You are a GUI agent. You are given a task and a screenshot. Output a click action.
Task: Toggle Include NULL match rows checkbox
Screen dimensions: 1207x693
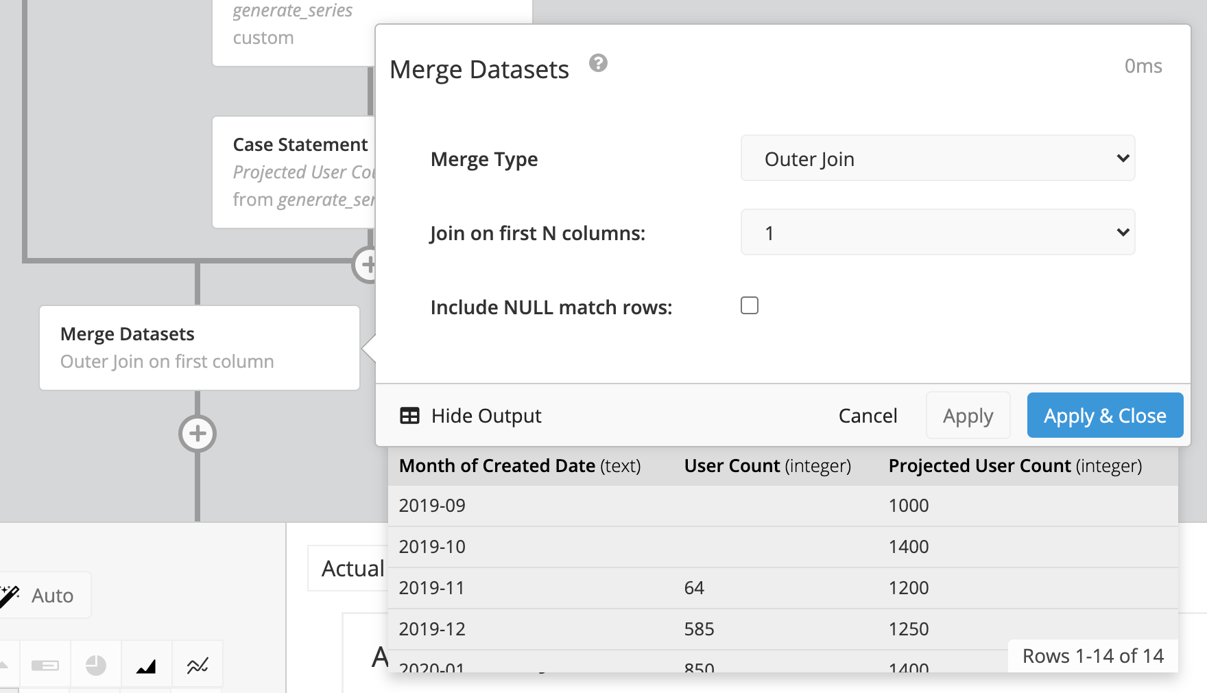click(750, 305)
